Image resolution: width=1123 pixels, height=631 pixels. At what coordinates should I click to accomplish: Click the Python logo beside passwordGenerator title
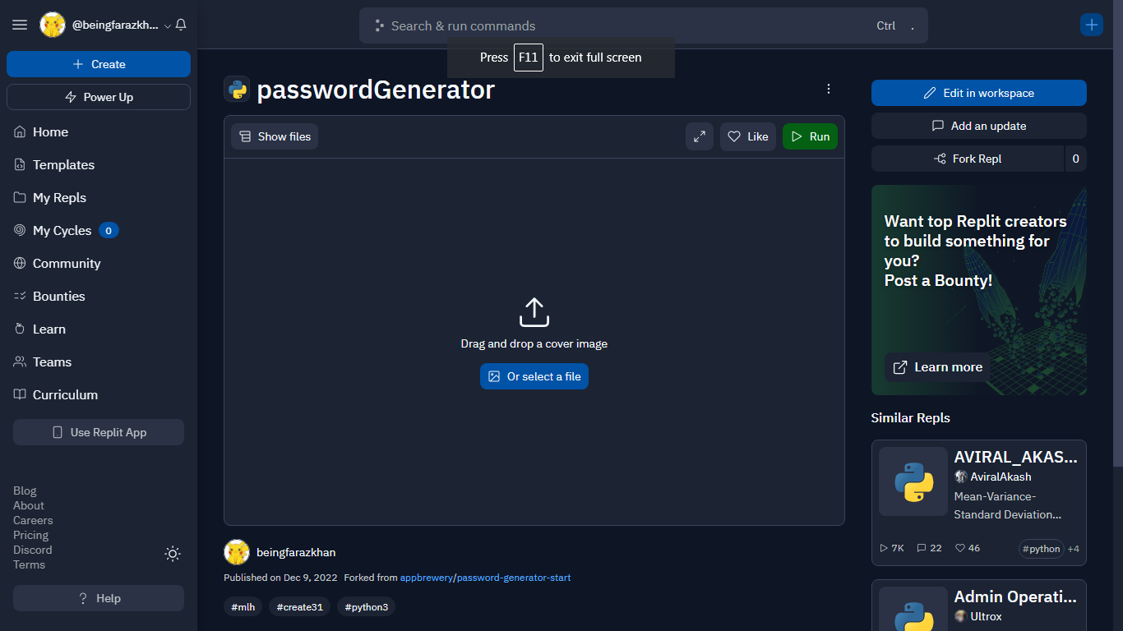point(237,89)
